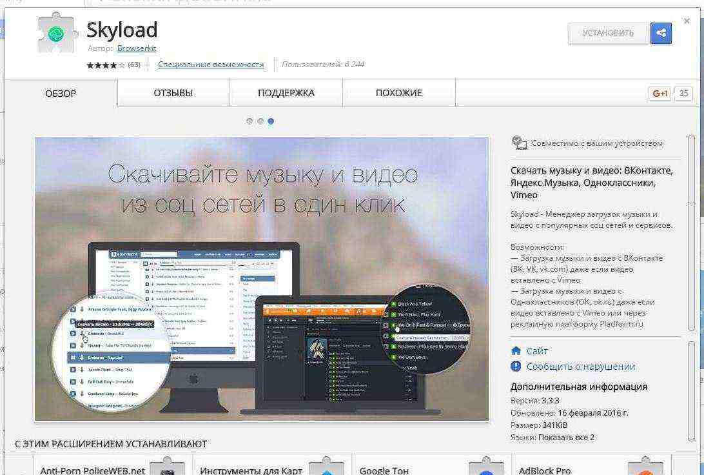Click the Установить button
The height and width of the screenshot is (475, 704).
[608, 34]
